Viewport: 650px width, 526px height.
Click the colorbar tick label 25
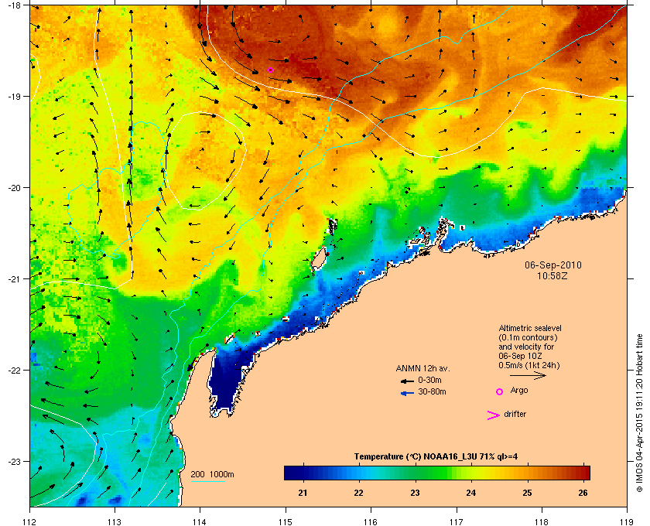(527, 493)
